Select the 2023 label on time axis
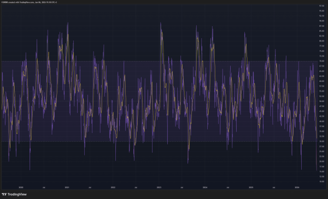Screen dimensions: 328x199 pos(159,188)
